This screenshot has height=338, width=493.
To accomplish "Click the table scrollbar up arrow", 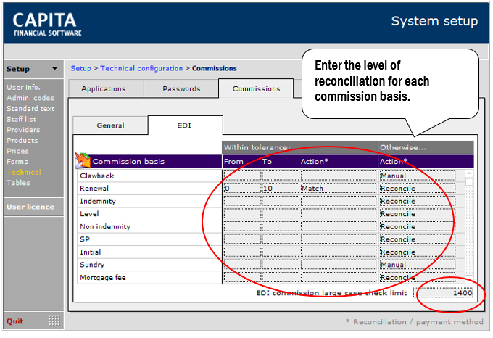I will [x=469, y=173].
